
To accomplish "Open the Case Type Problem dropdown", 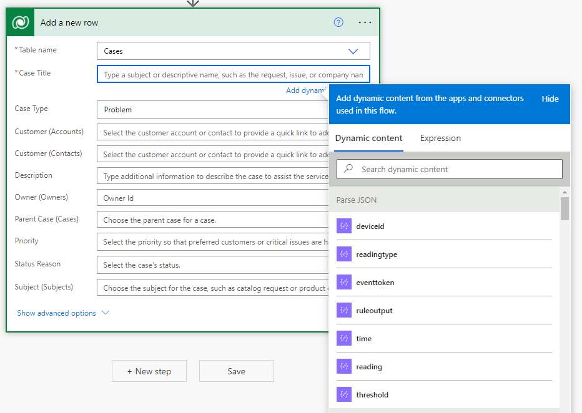I will 213,110.
